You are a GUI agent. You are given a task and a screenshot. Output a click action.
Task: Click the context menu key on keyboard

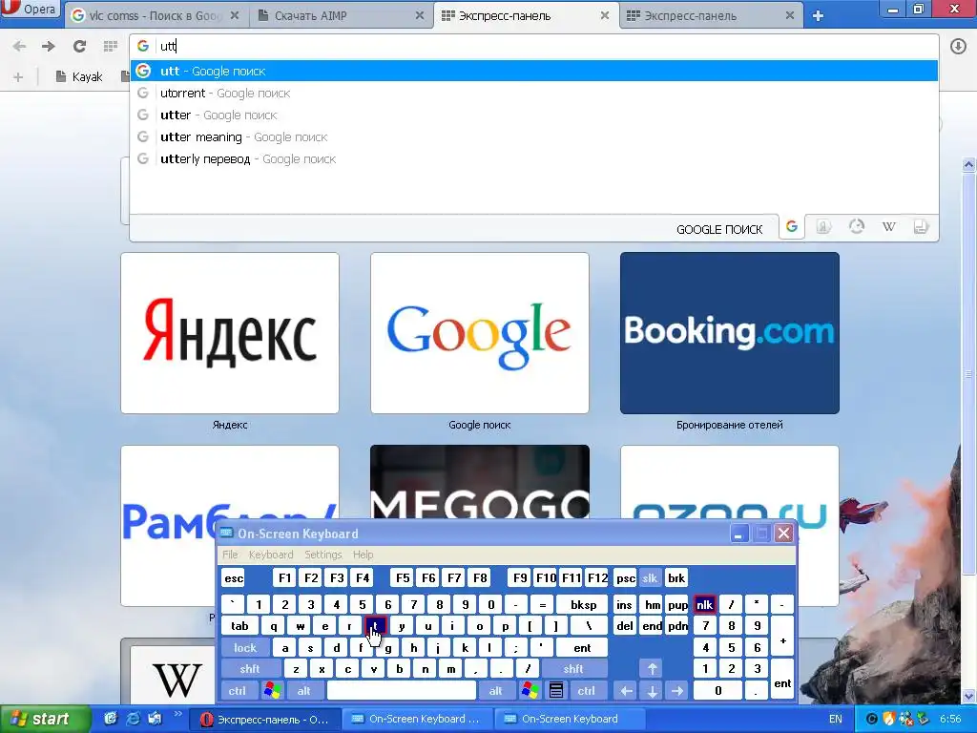[556, 691]
